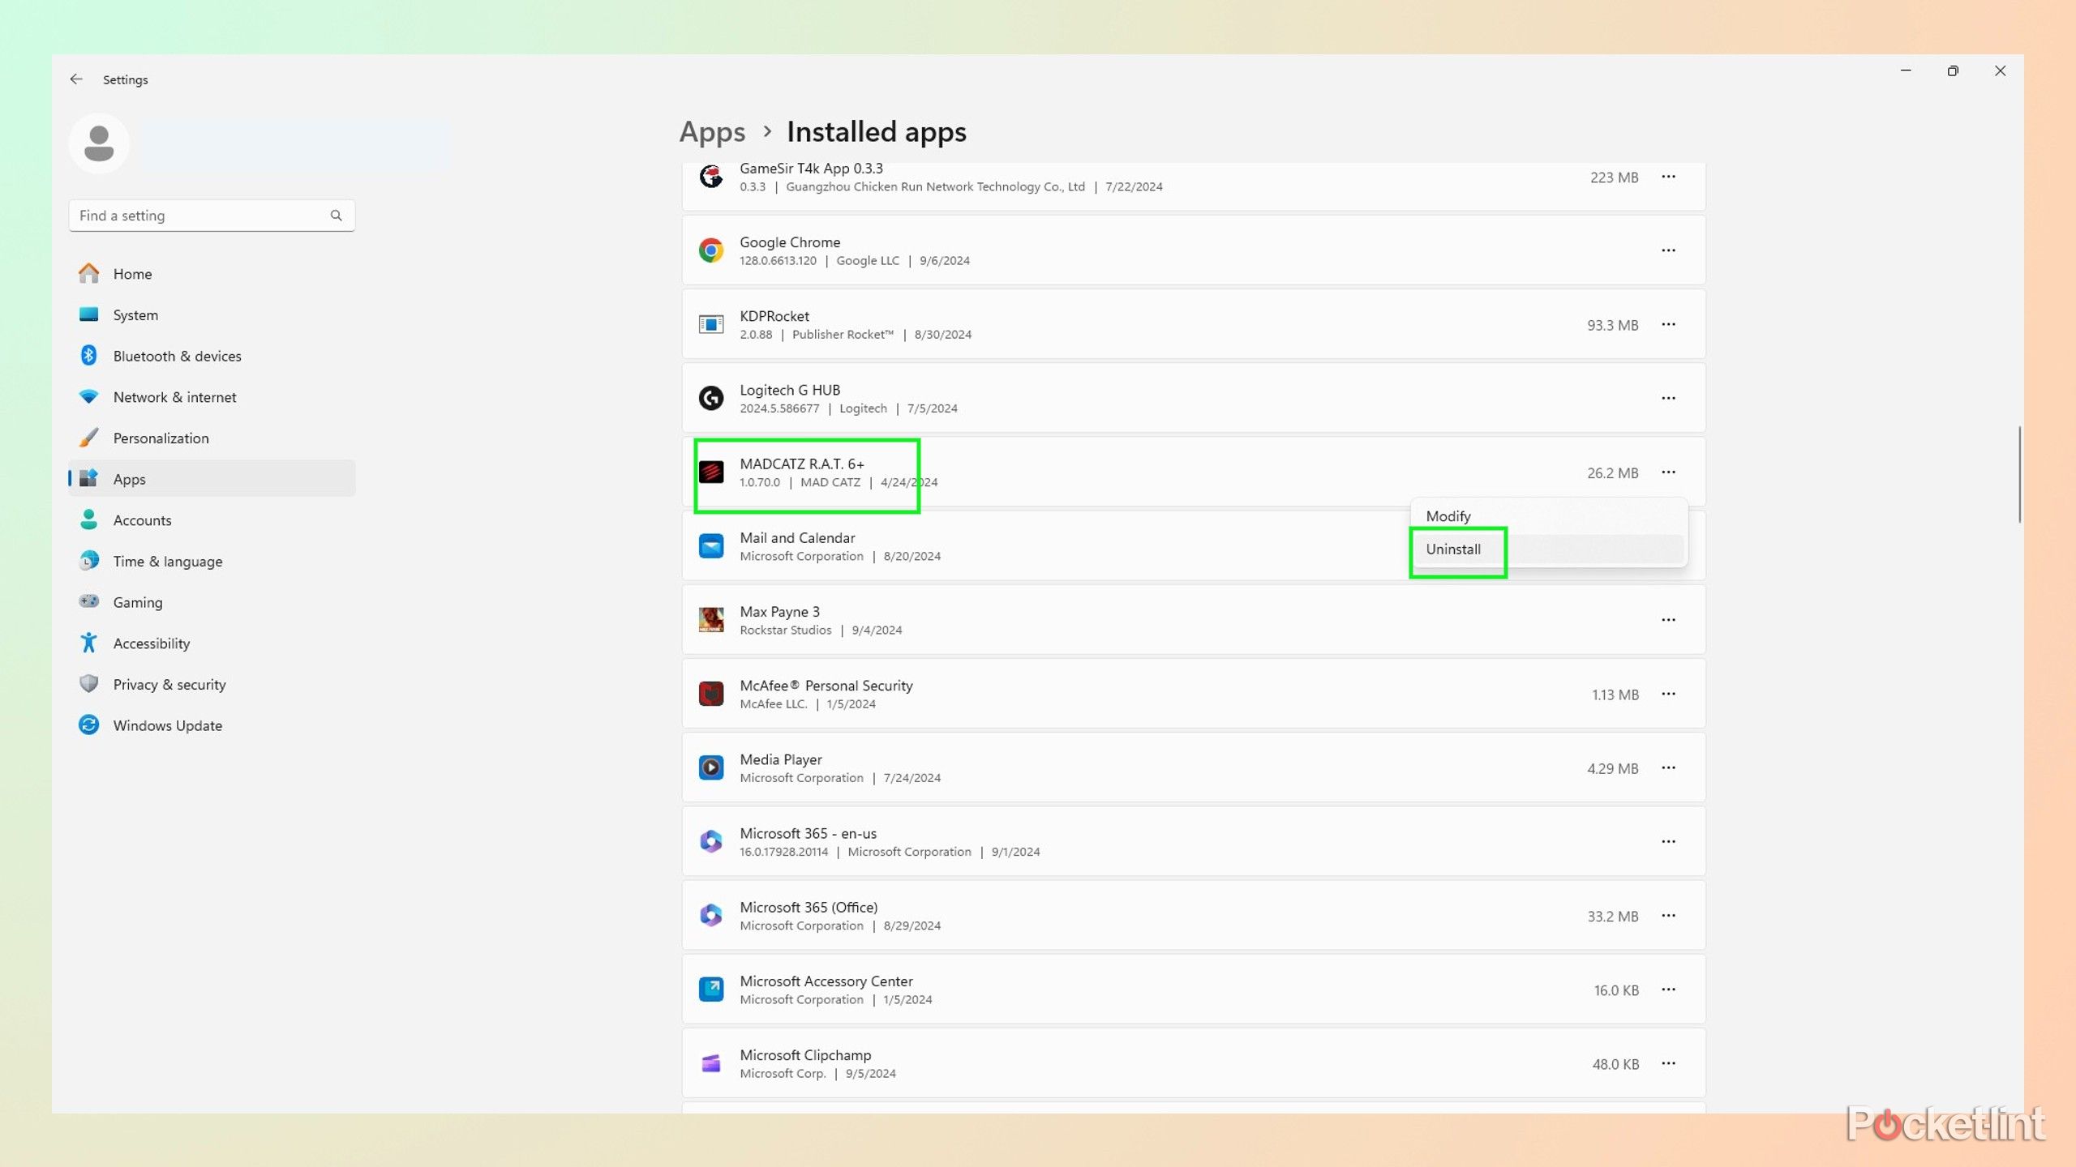Click the MADCATZ app icon
2076x1167 pixels.
pyautogui.click(x=711, y=472)
